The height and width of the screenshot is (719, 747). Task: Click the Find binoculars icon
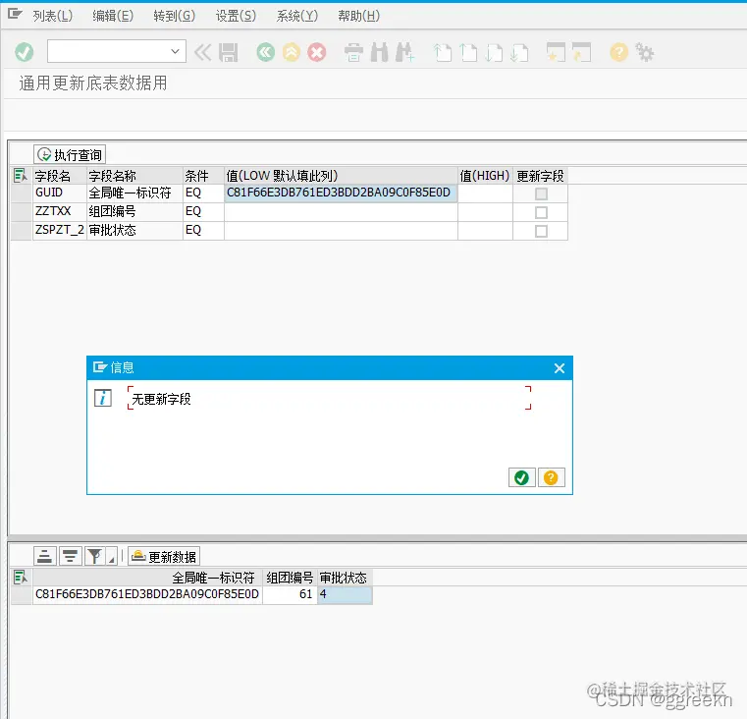pos(380,52)
